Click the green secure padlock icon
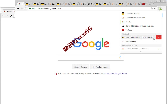 point(30,8)
